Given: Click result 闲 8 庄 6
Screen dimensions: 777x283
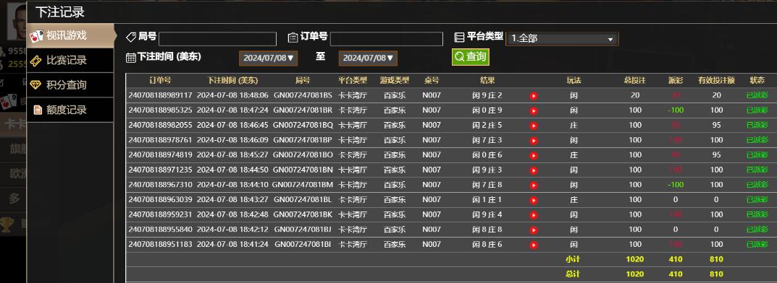Looking at the screenshot, I should pos(487,244).
